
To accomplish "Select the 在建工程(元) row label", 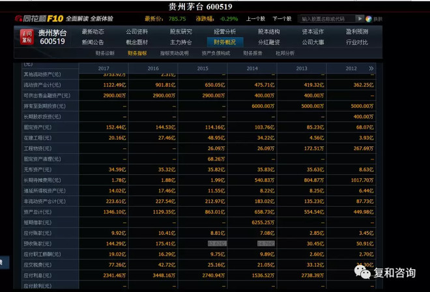I will click(37, 138).
